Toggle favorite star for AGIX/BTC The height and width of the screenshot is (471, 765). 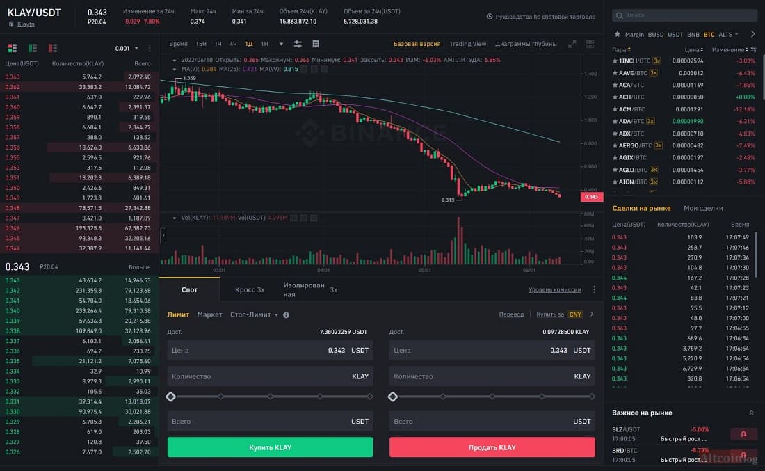point(615,158)
